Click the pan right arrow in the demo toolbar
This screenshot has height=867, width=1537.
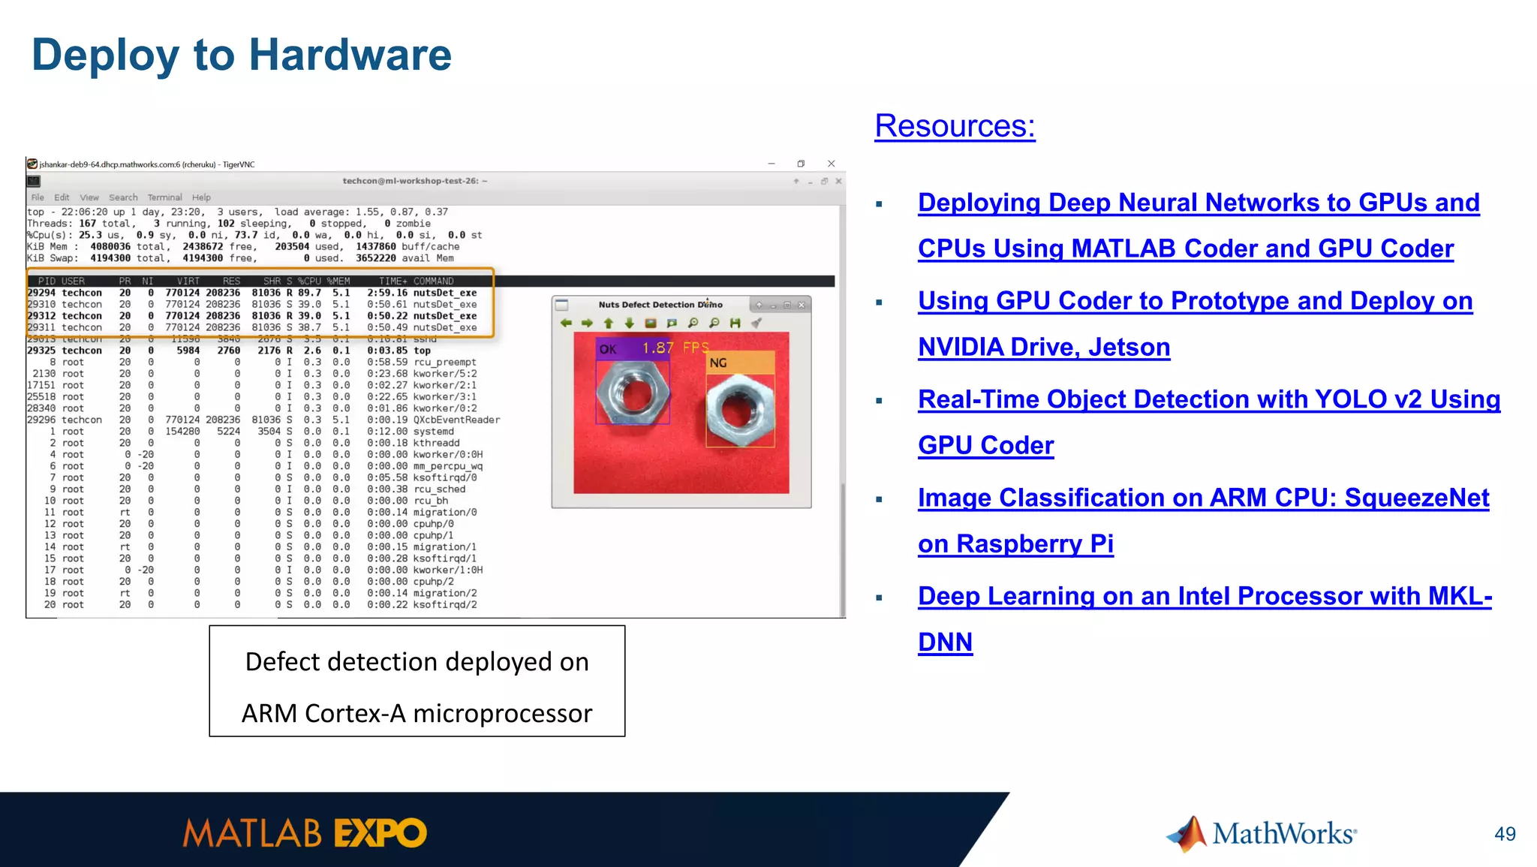click(x=587, y=323)
